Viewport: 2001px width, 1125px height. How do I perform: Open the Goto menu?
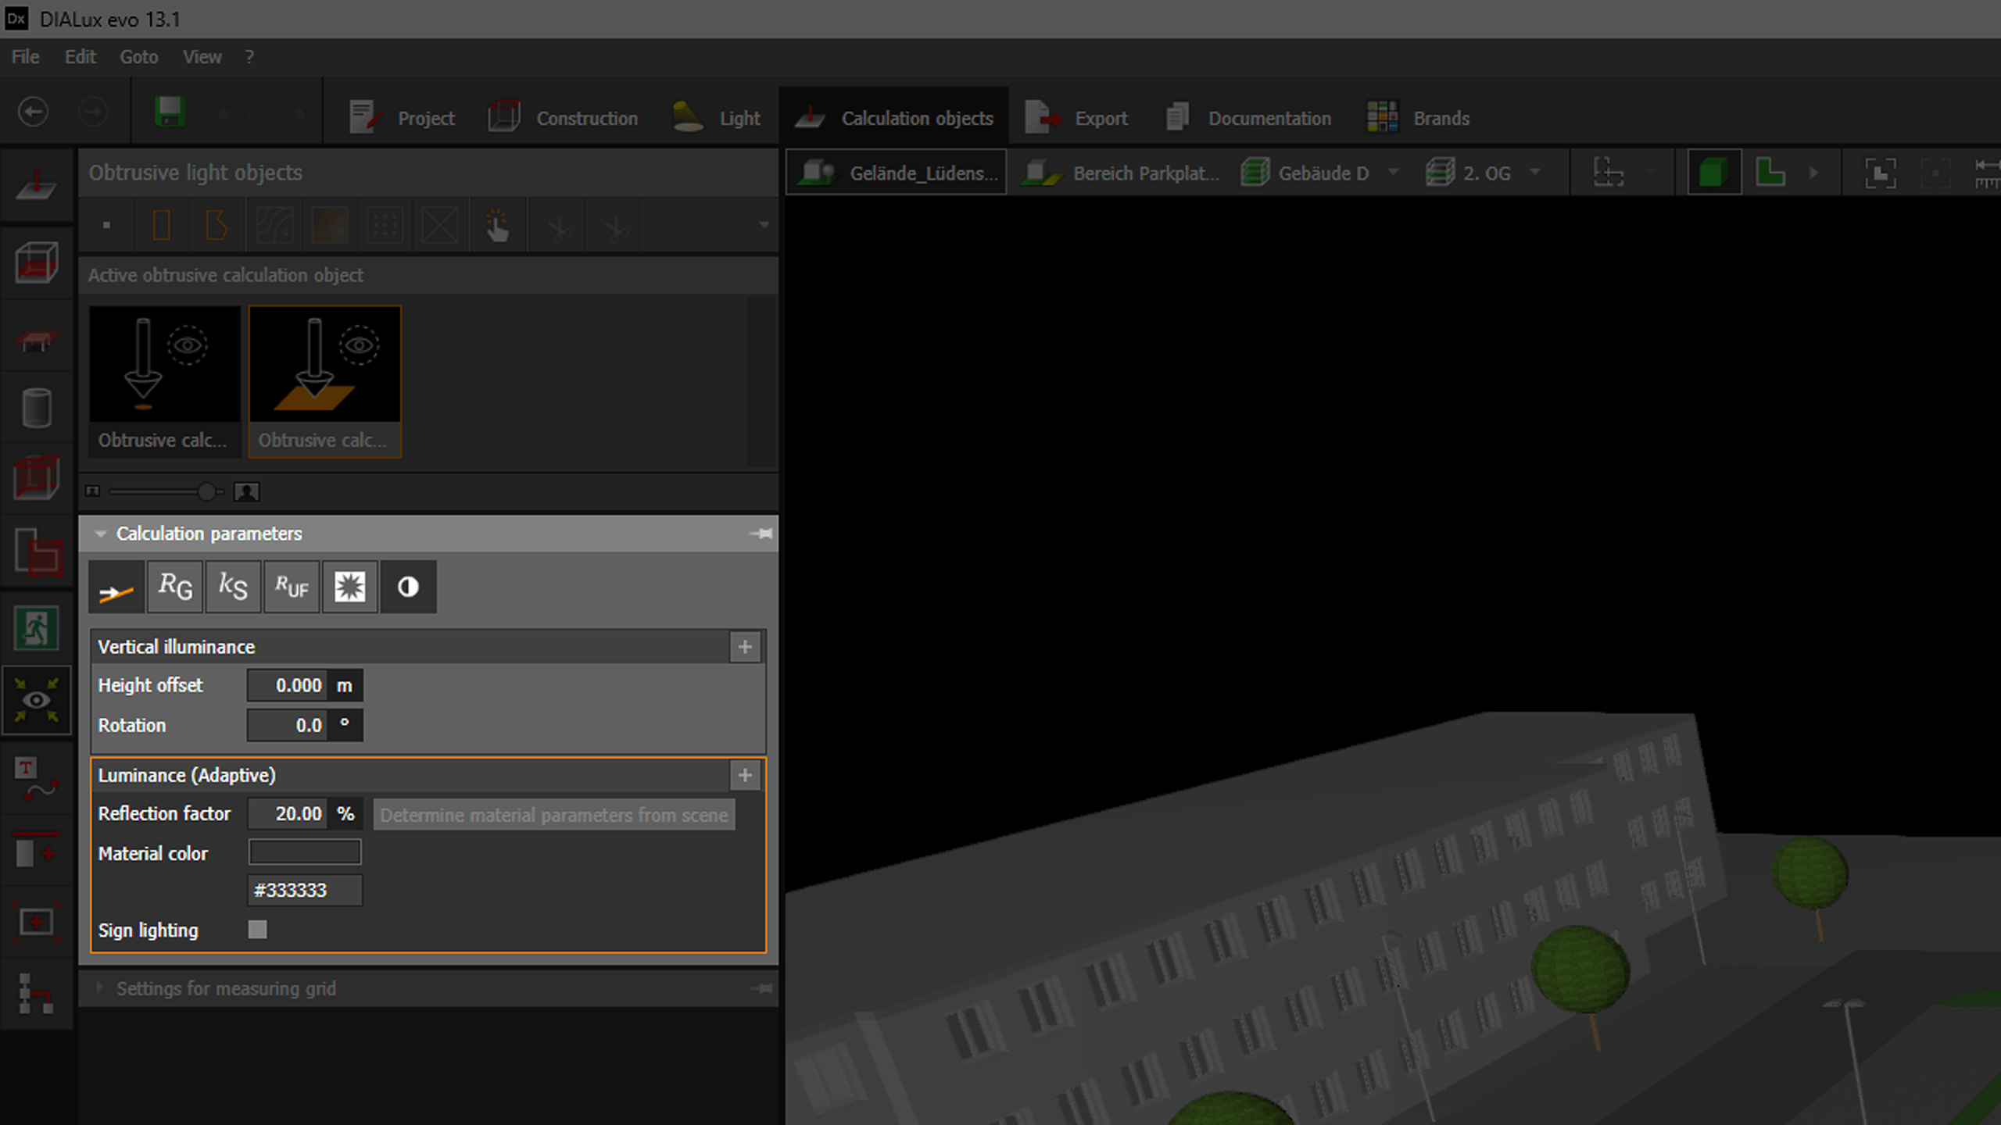(x=138, y=57)
